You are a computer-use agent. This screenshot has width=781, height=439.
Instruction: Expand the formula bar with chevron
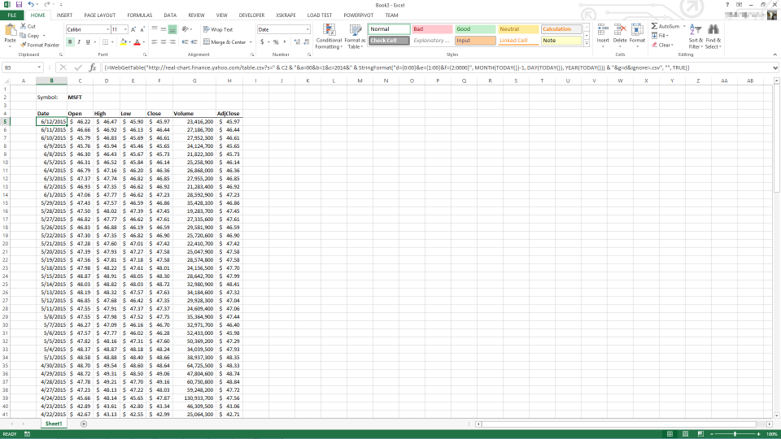774,67
